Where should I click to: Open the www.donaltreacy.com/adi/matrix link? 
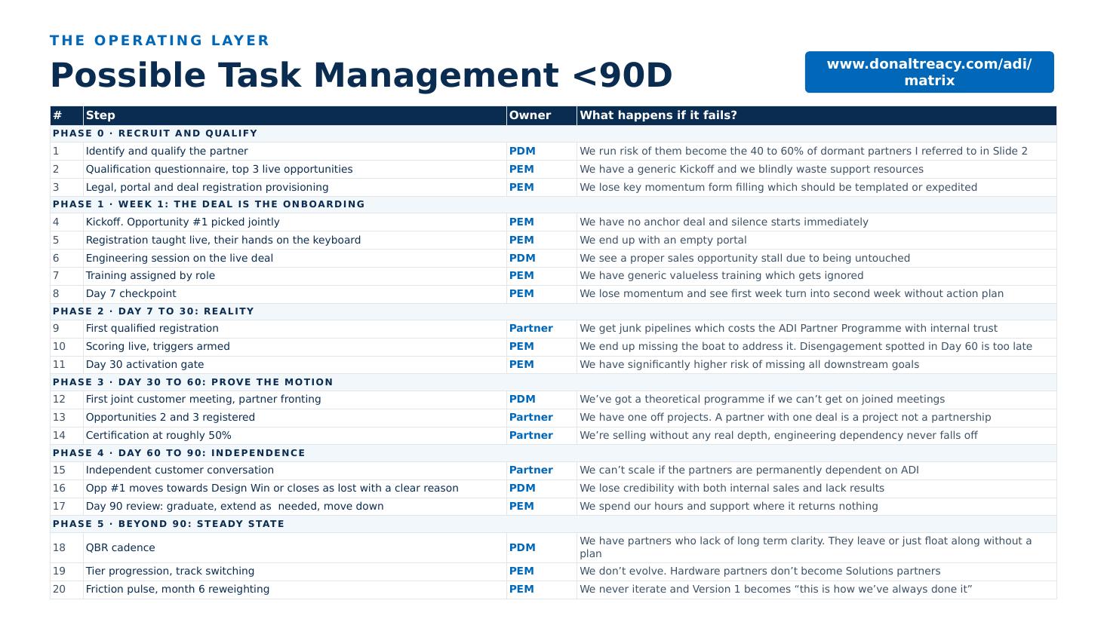[x=929, y=72]
